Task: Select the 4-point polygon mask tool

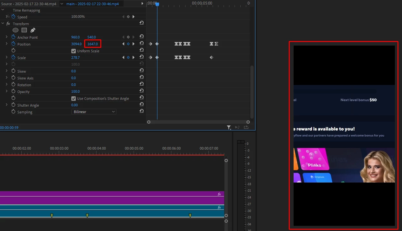Action: click(x=24, y=30)
